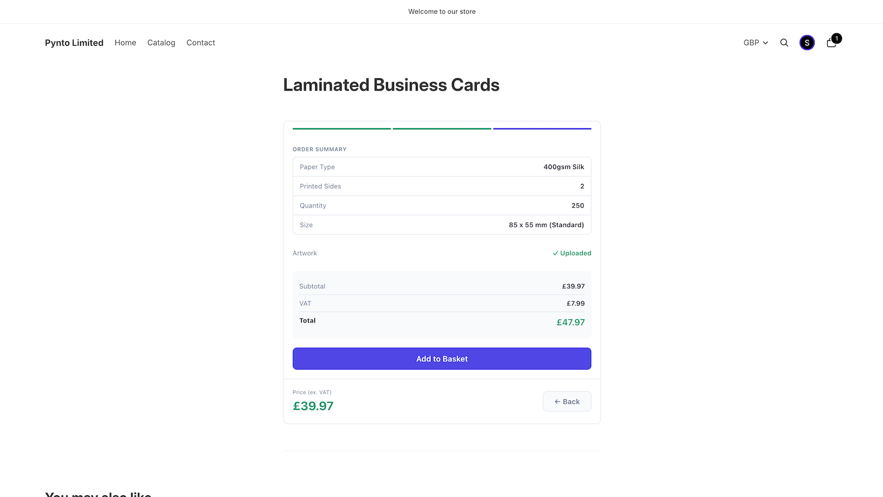
Task: Click the Paper Type summary row
Action: [x=442, y=167]
